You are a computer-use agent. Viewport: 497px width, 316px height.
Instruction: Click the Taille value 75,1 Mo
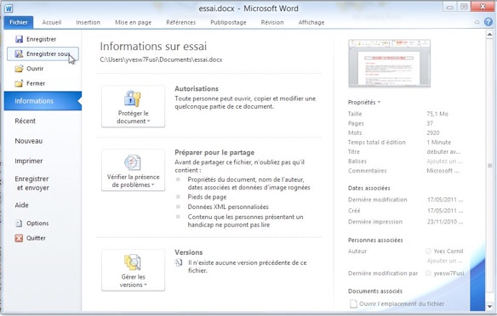pyautogui.click(x=437, y=114)
